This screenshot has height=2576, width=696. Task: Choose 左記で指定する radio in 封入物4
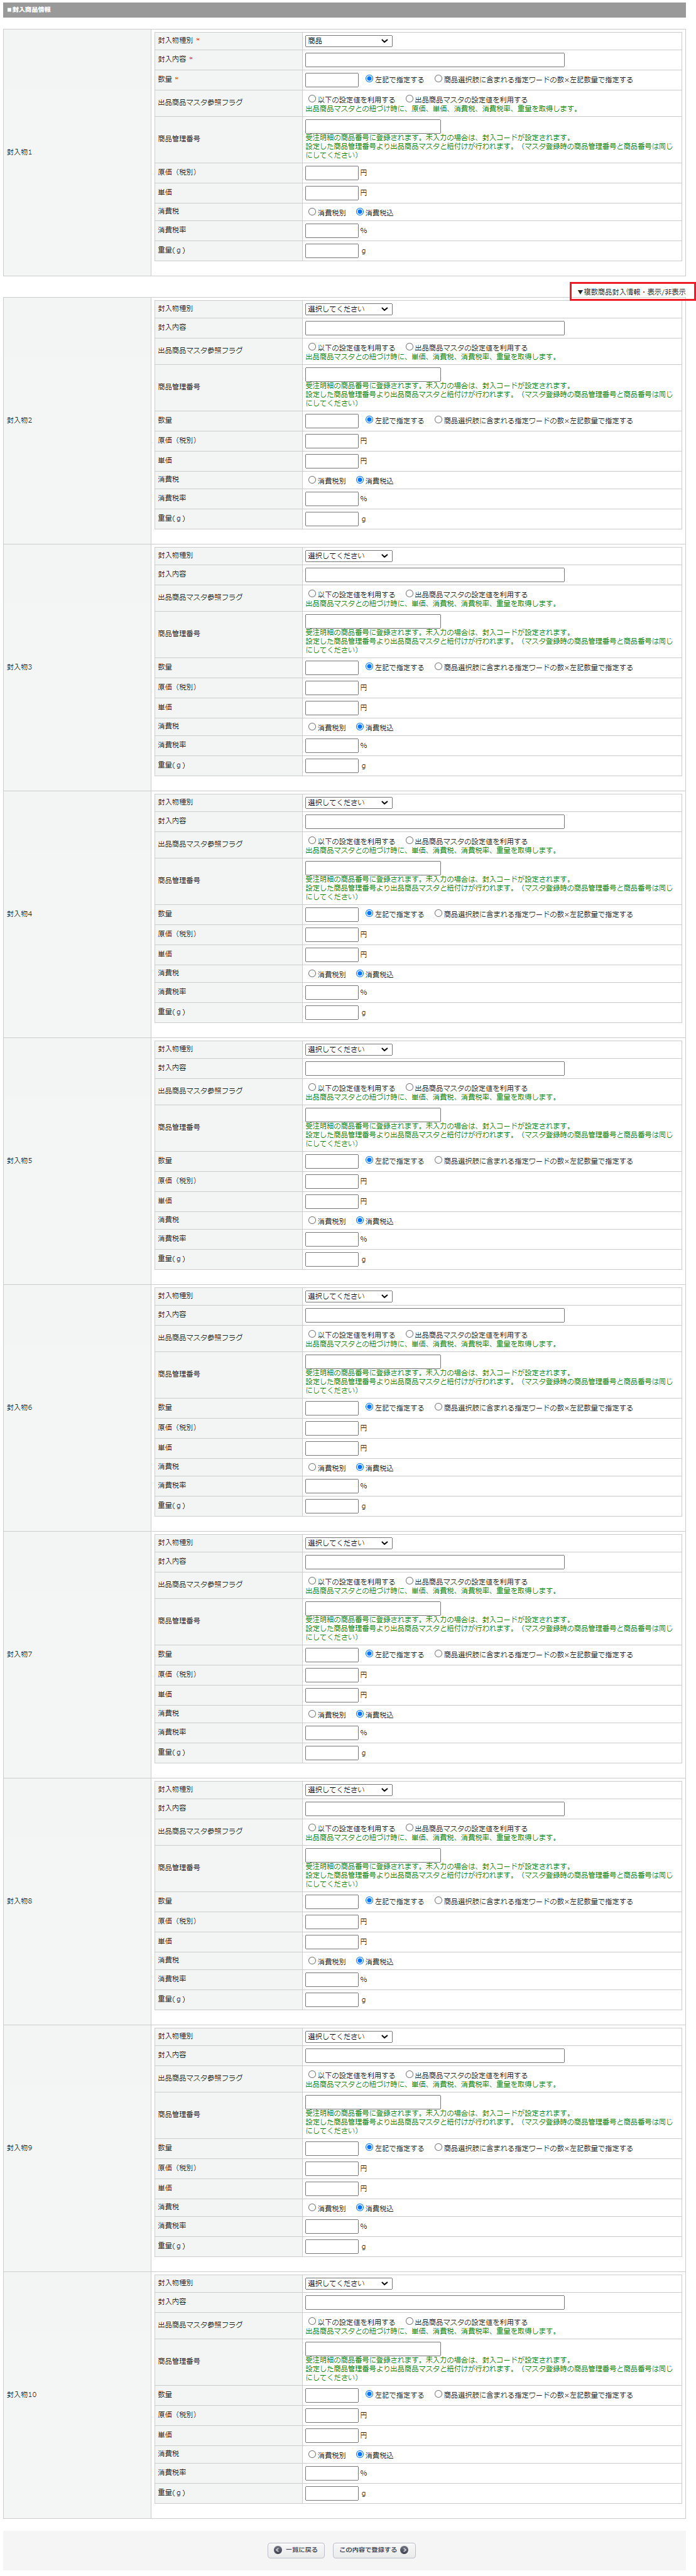(x=369, y=914)
